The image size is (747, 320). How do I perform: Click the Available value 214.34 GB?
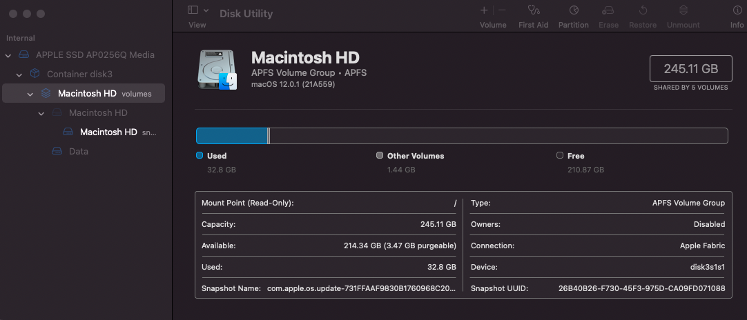point(400,246)
